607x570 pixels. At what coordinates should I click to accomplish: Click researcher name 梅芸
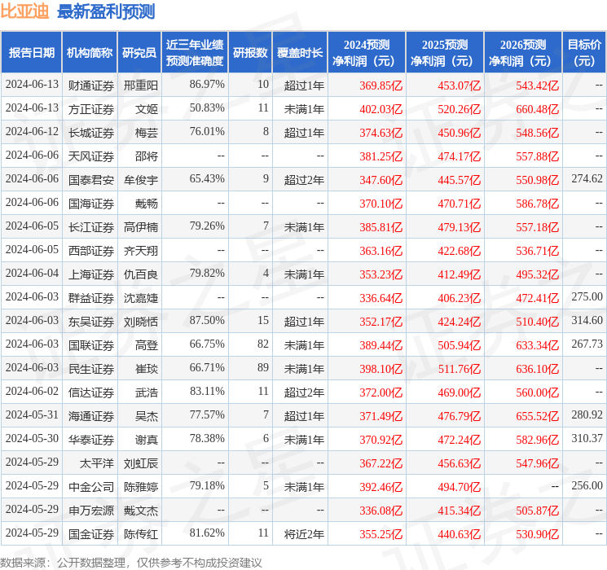click(147, 133)
